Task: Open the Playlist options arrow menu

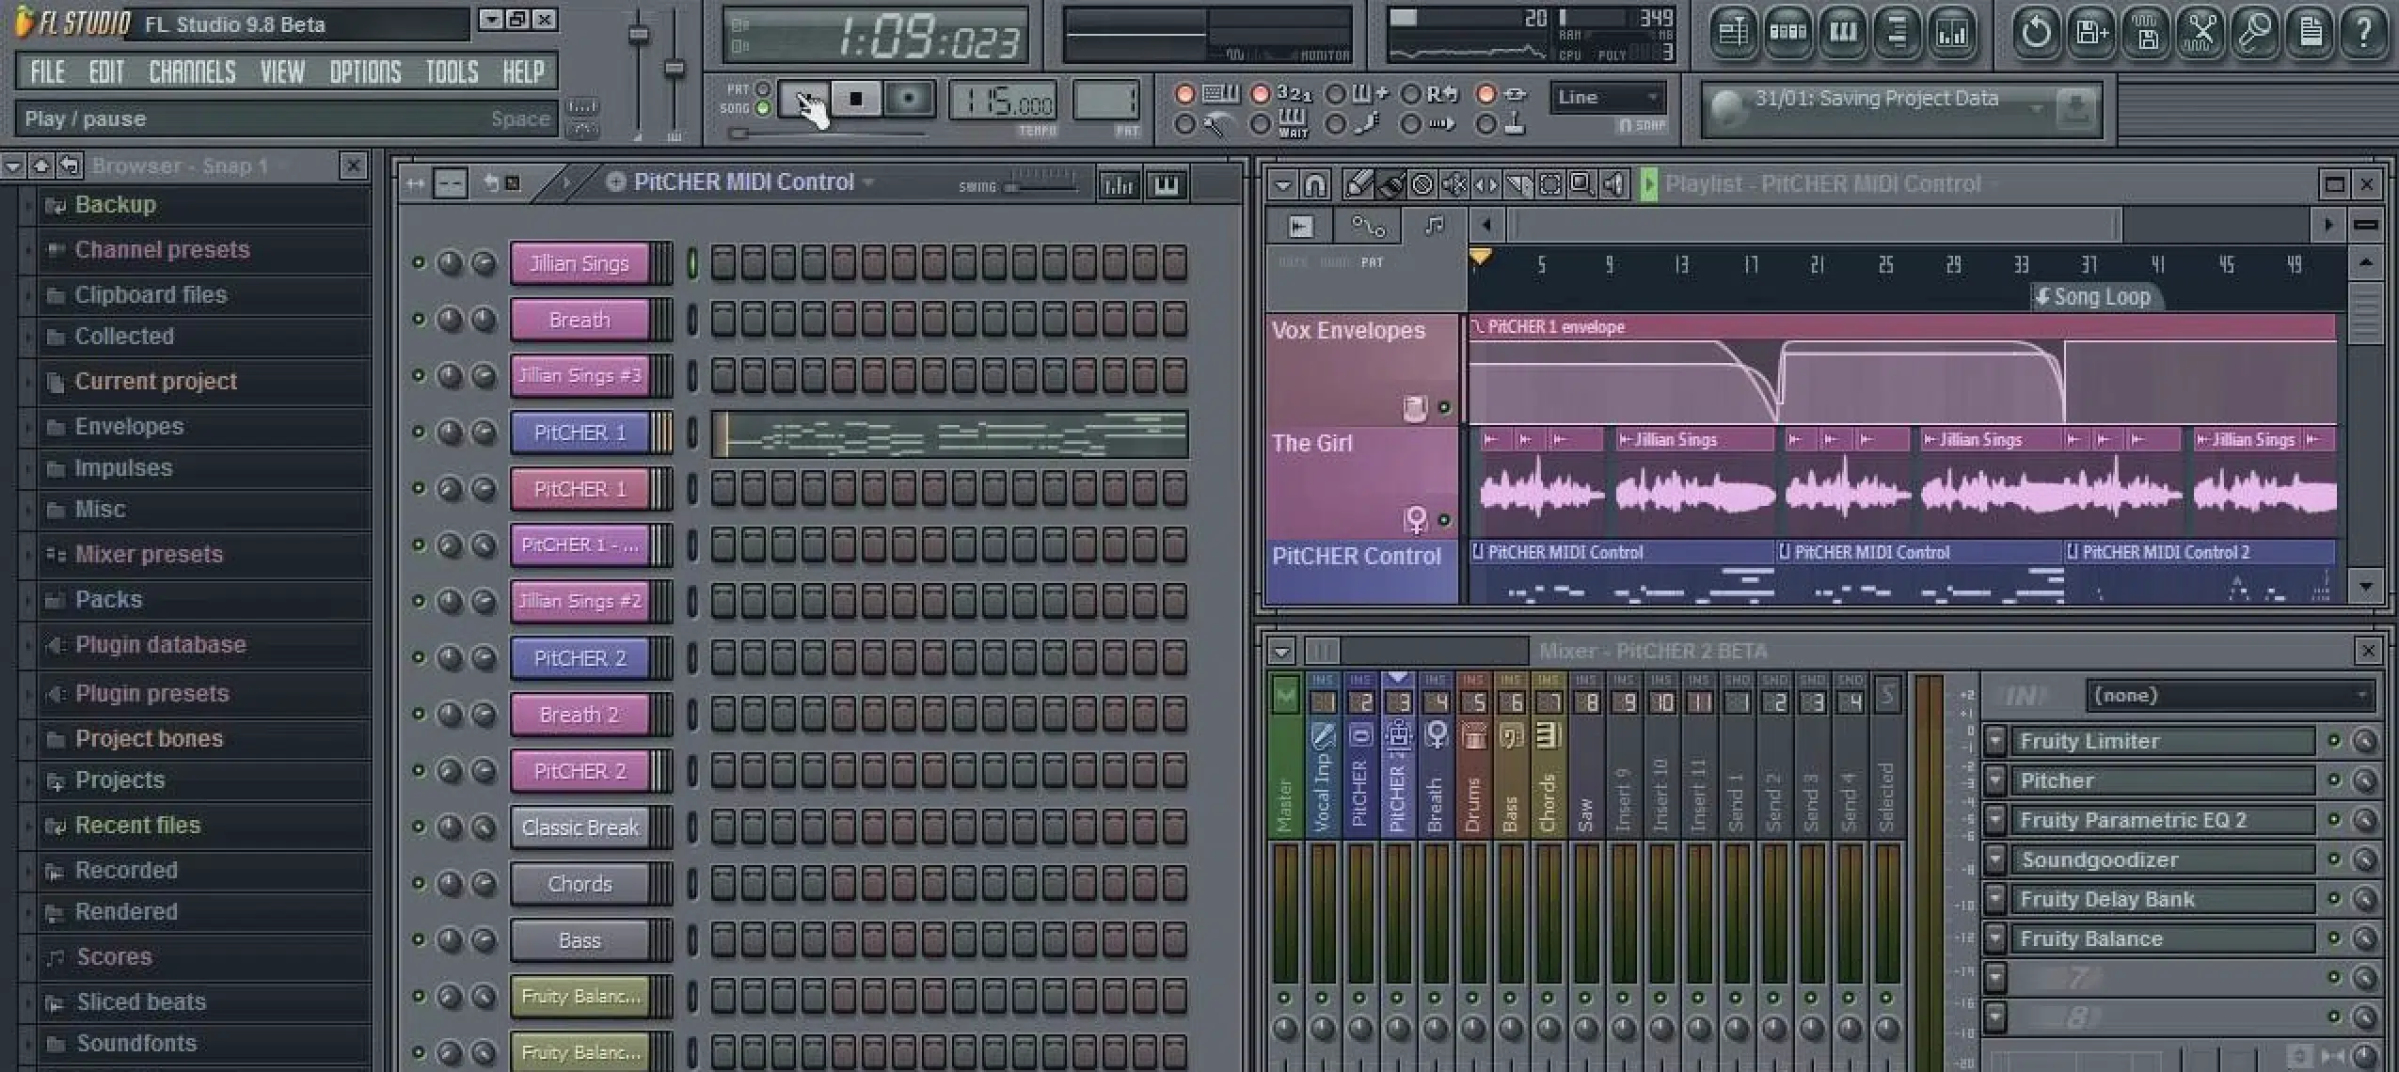Action: pyautogui.click(x=1283, y=184)
